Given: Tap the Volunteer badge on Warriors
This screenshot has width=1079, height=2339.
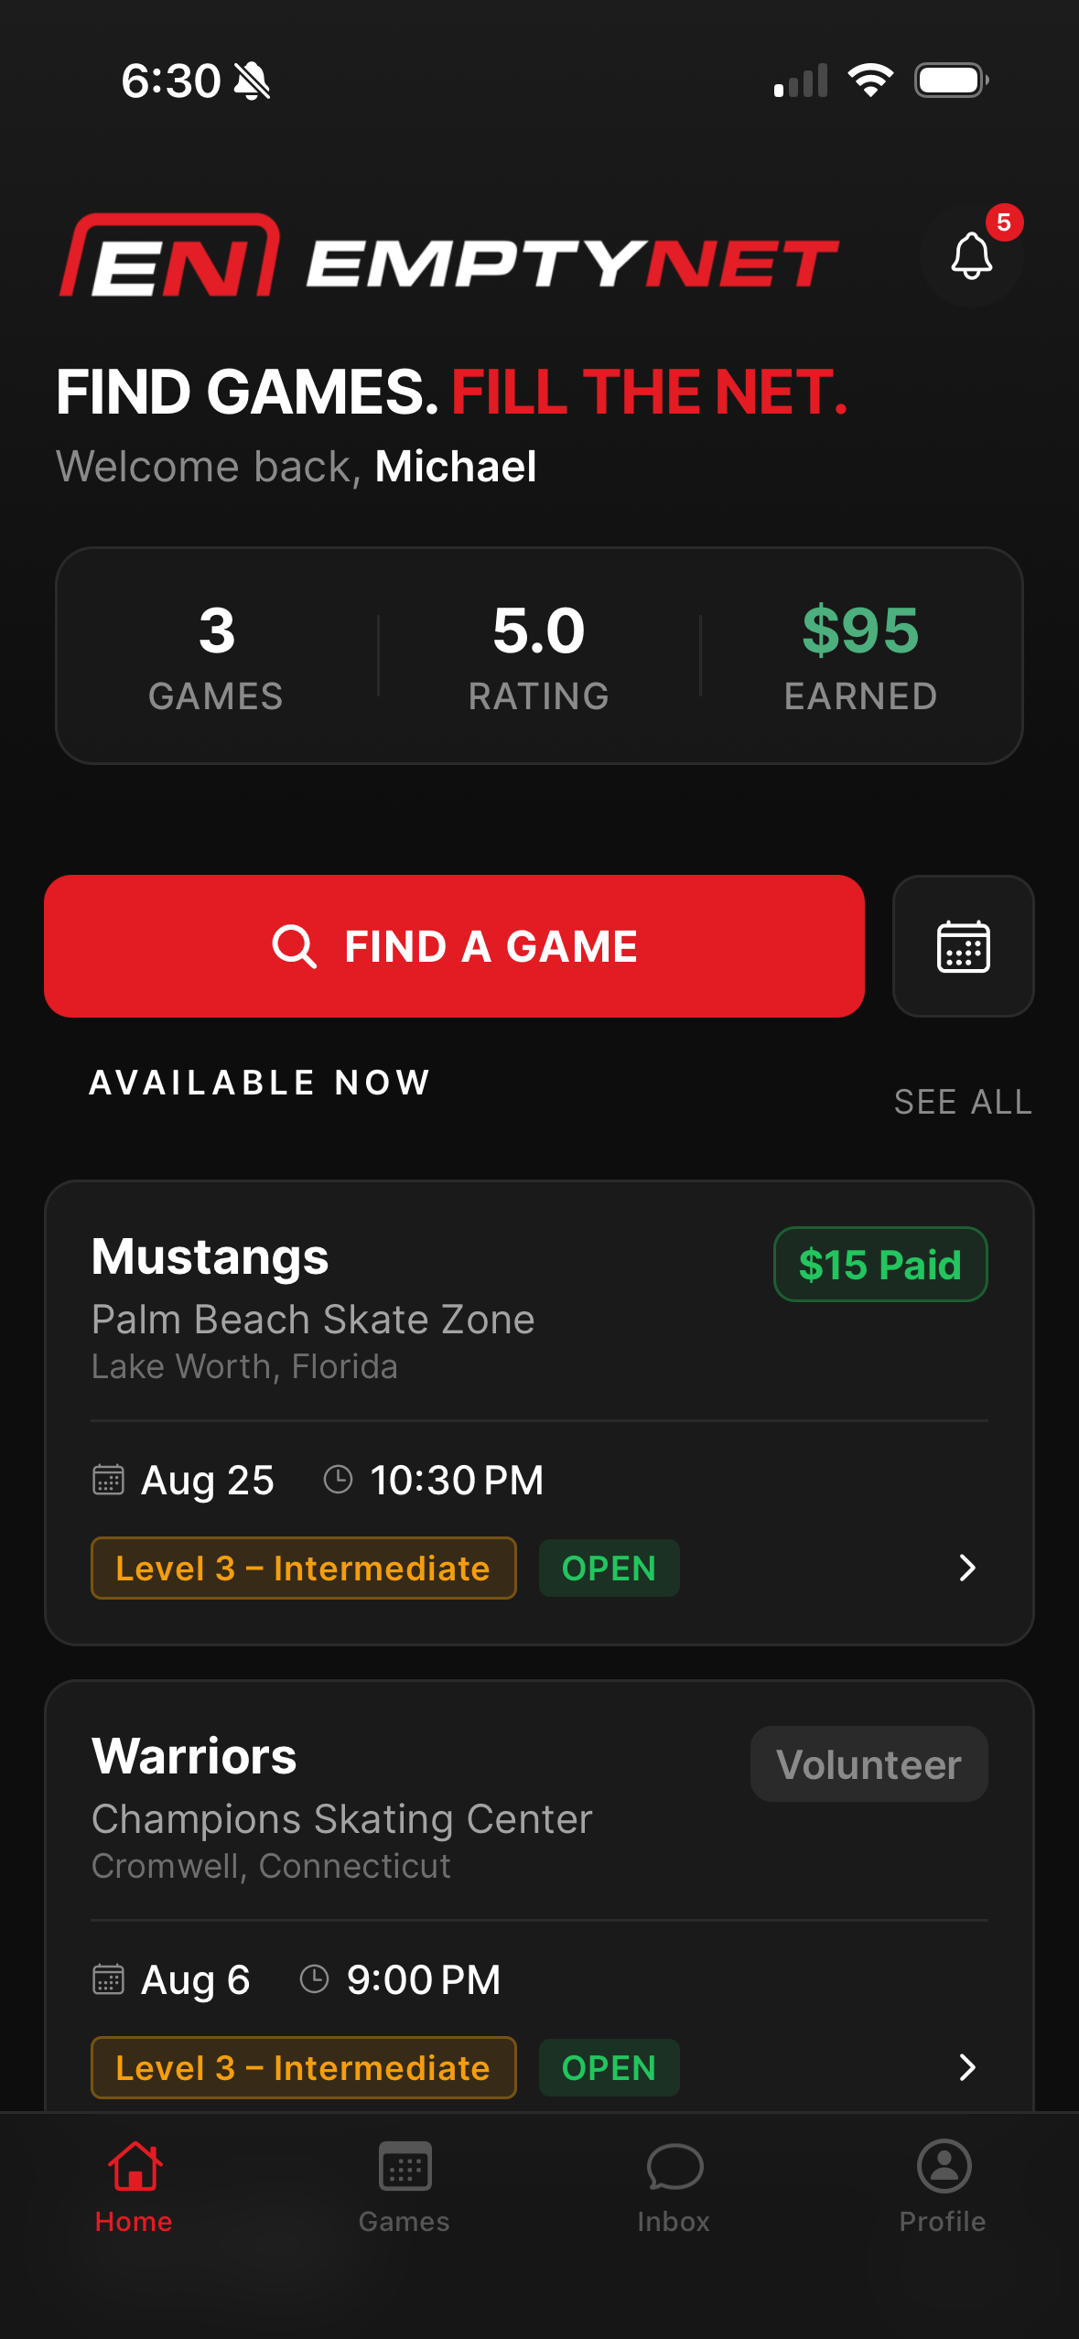Looking at the screenshot, I should 869,1764.
